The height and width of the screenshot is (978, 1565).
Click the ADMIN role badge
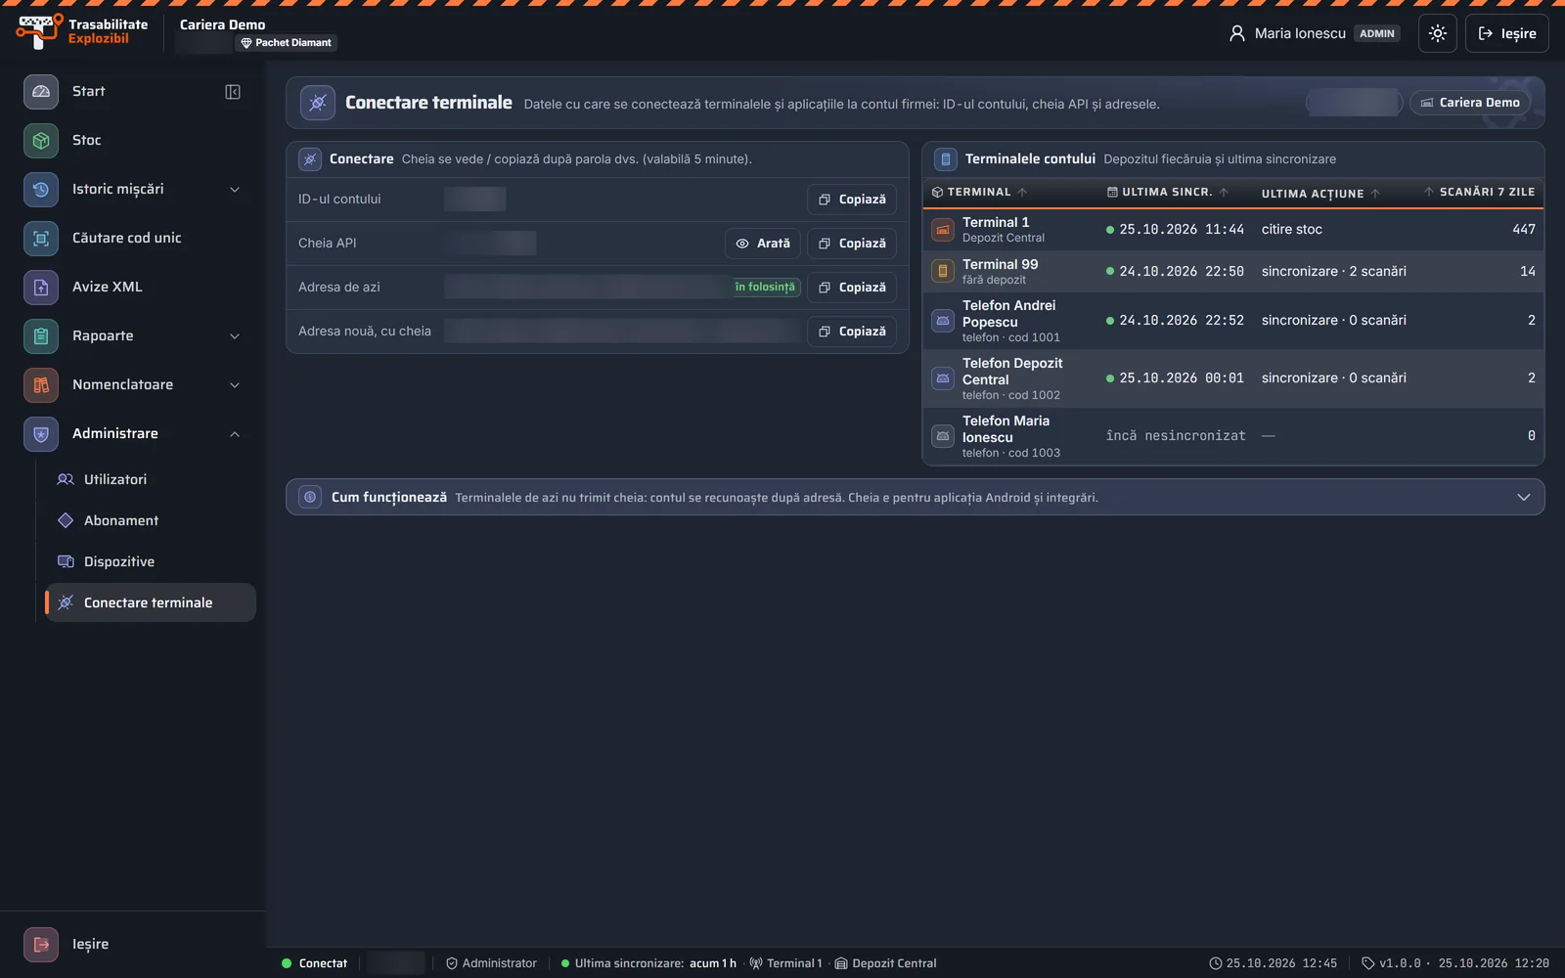(x=1377, y=33)
